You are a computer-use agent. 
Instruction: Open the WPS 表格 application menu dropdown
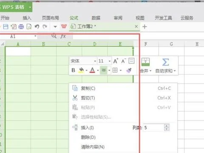[30, 7]
